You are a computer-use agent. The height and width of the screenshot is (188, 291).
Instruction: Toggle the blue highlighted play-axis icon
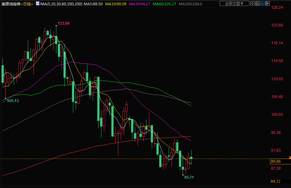point(263,4)
